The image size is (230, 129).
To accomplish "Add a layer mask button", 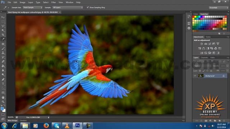I will pos(206,121).
